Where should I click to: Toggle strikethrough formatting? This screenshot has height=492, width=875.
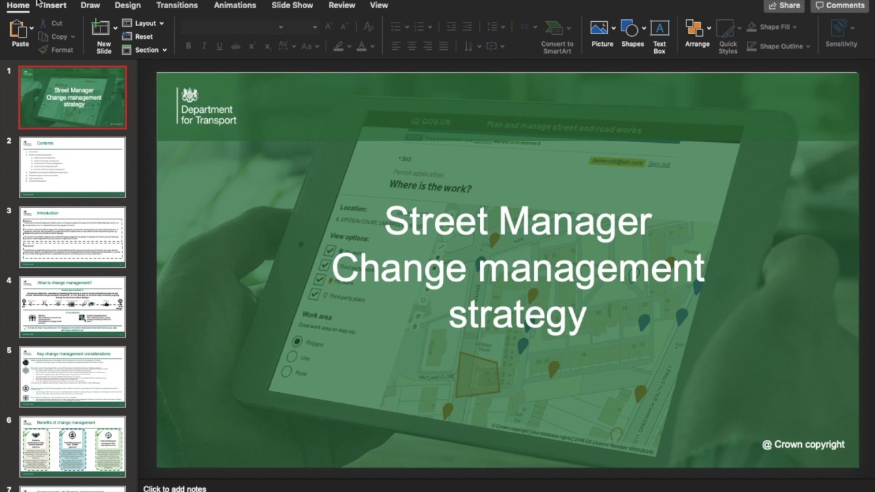click(236, 46)
